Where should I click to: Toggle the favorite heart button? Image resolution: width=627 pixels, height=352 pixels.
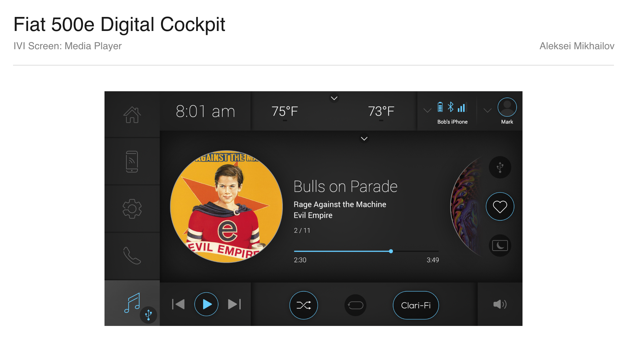500,206
